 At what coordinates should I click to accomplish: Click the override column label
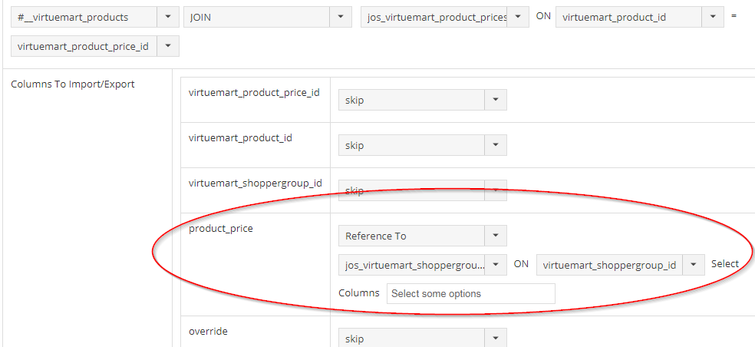tap(208, 331)
